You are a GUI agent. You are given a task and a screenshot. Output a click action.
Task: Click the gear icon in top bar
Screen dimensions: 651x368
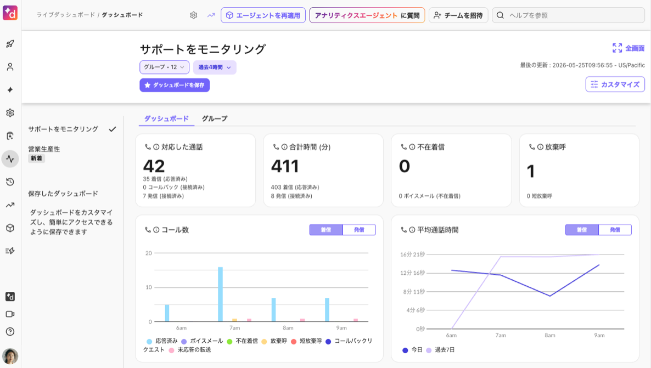[193, 15]
